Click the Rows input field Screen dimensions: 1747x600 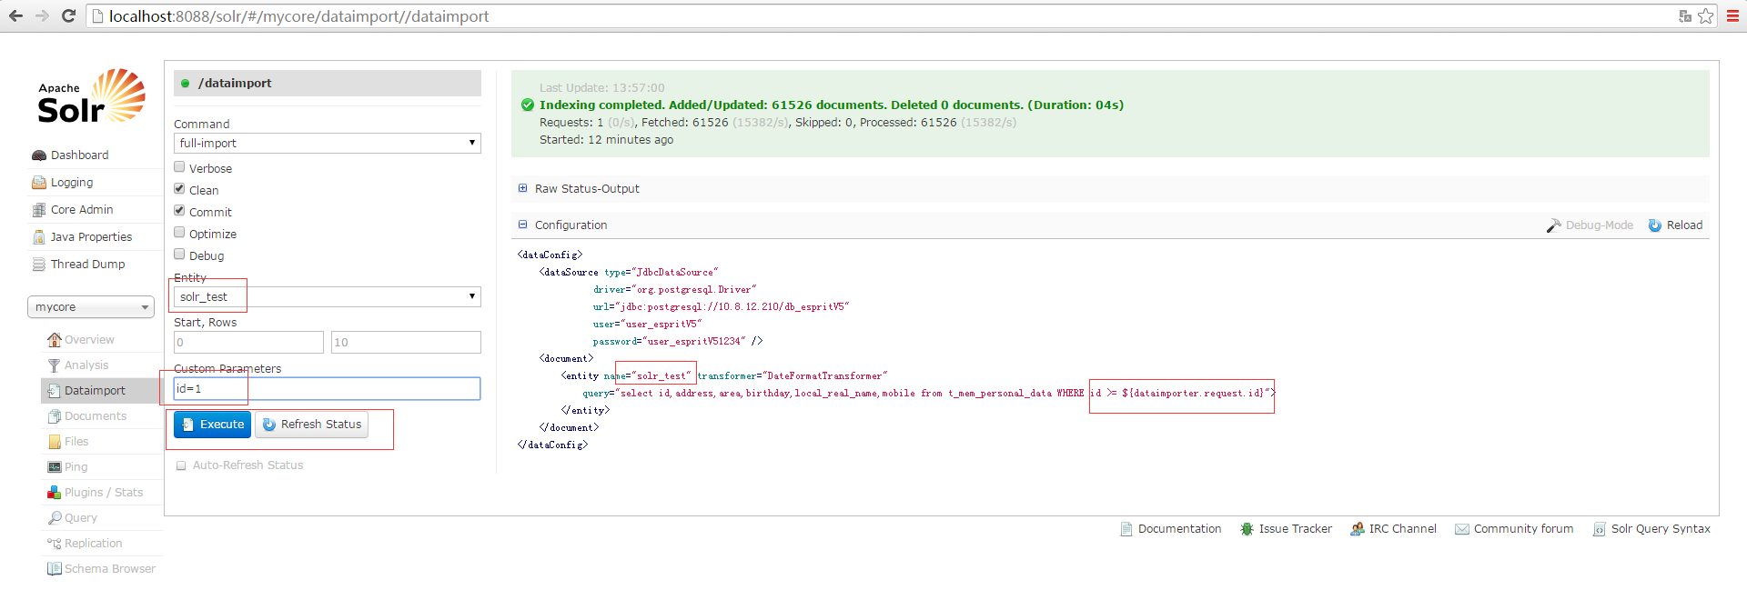[x=406, y=343]
